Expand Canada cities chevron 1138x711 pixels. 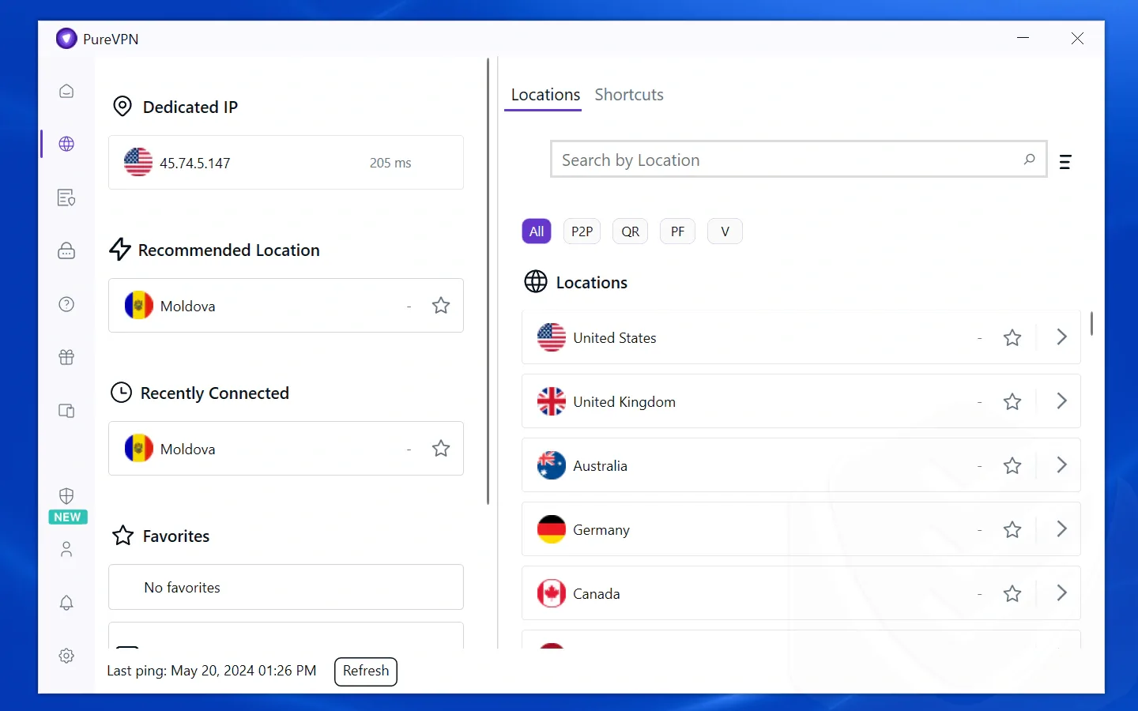pyautogui.click(x=1061, y=592)
